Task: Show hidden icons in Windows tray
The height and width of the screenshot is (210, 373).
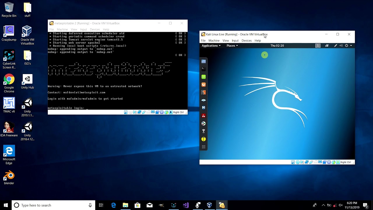Action: point(323,205)
